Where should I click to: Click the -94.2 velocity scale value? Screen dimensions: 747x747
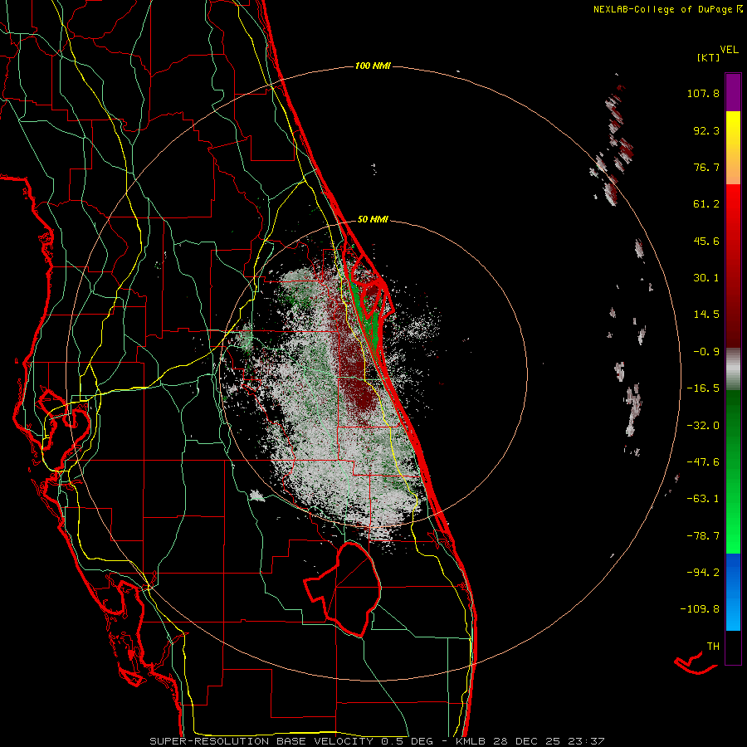pyautogui.click(x=703, y=573)
